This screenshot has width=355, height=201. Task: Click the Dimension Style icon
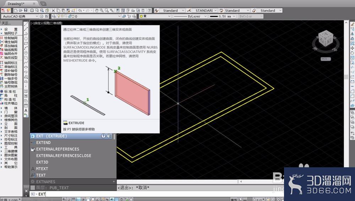[189, 10]
